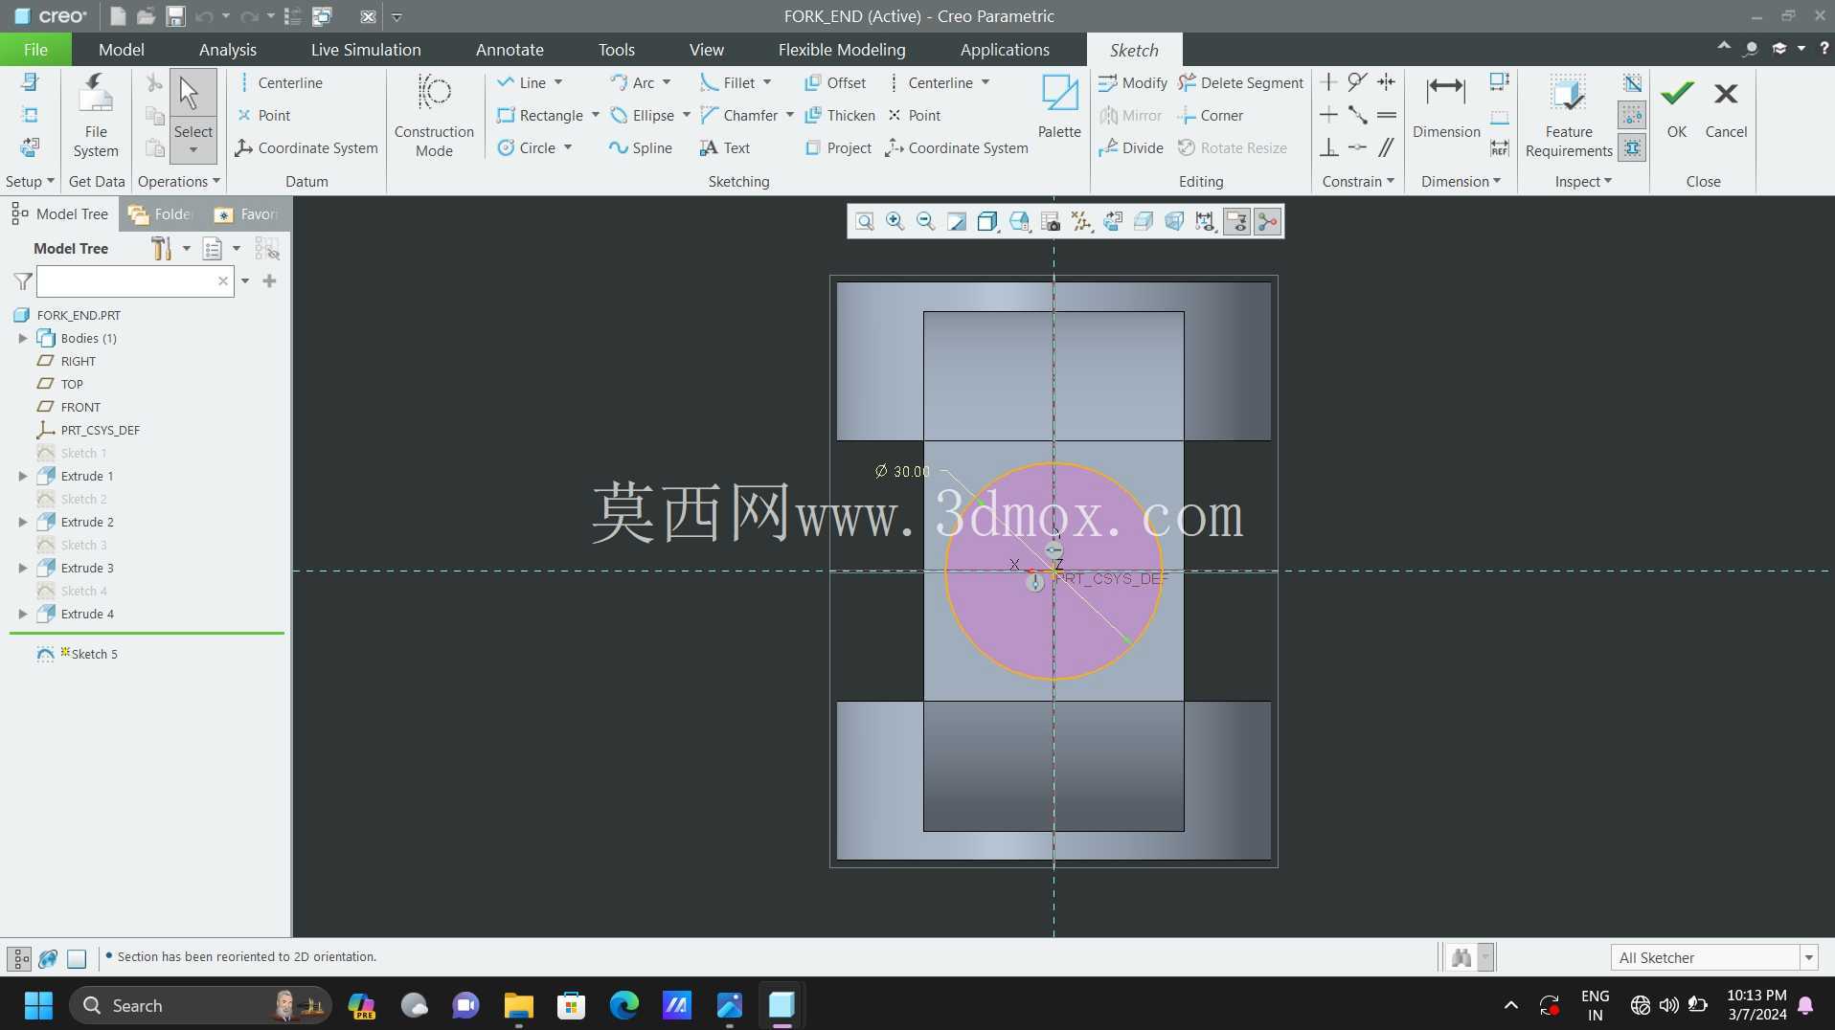Select the Vertical constraint icon
Viewport: 1835px width, 1030px height.
coord(1328,82)
